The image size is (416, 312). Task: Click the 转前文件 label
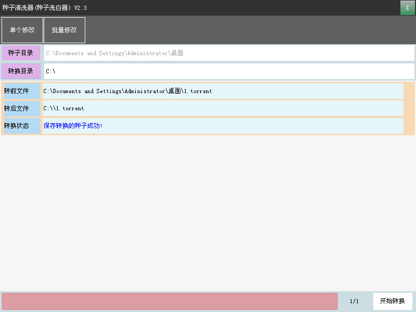[22, 91]
